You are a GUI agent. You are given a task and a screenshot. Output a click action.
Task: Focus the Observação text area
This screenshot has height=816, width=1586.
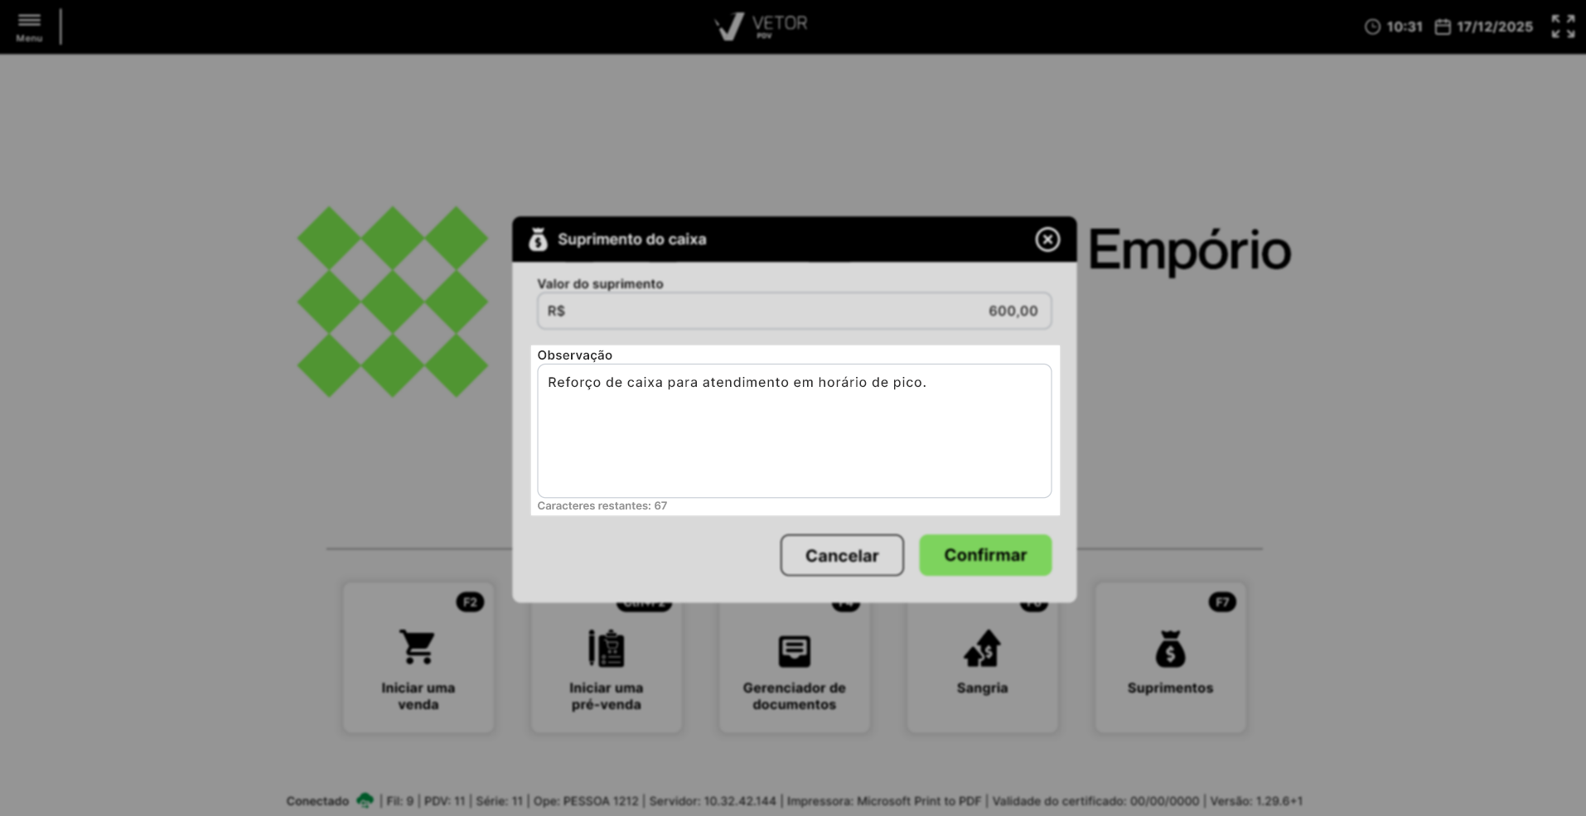[x=794, y=431]
